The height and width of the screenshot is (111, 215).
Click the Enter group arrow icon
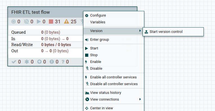[x=87, y=40]
